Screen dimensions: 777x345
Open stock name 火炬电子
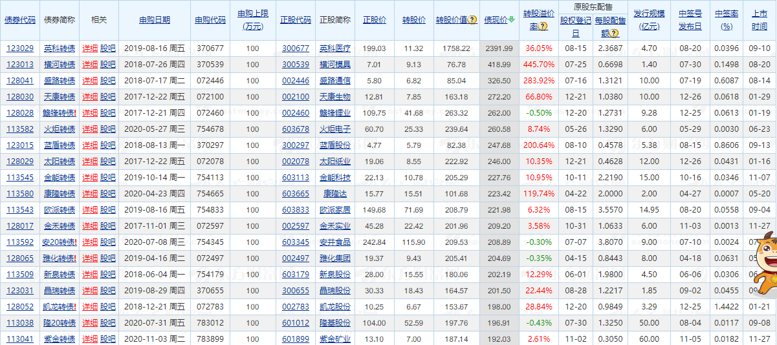pos(335,129)
